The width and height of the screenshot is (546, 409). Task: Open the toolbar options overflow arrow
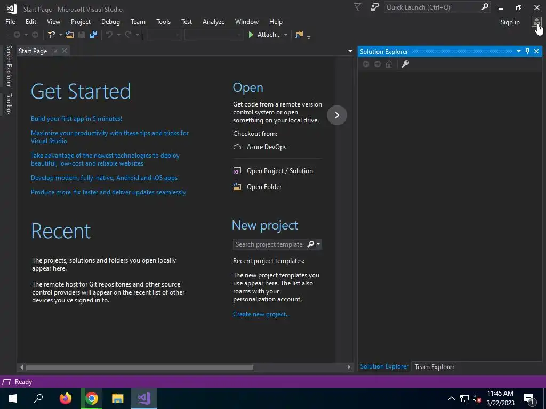pos(309,37)
